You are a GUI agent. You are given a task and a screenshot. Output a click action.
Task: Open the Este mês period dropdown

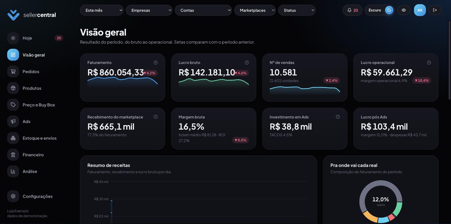[x=102, y=10]
